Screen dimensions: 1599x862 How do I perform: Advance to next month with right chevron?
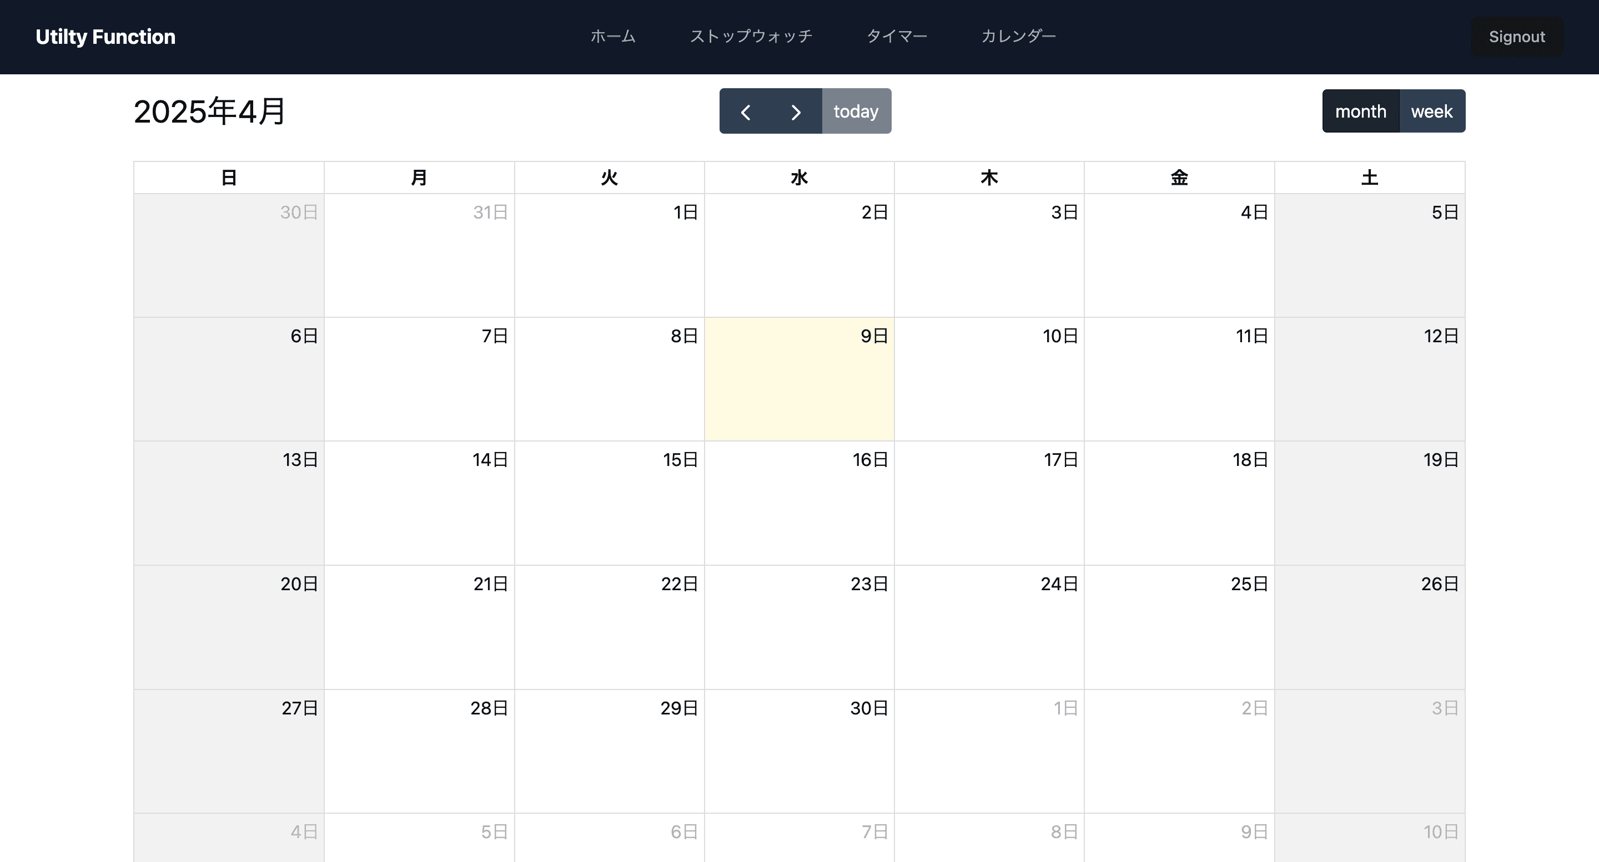pos(796,111)
